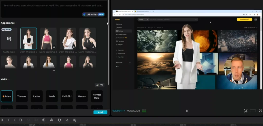Select the Chill Girl voice
Screen dimensions: 263x126
pyautogui.click(x=67, y=96)
